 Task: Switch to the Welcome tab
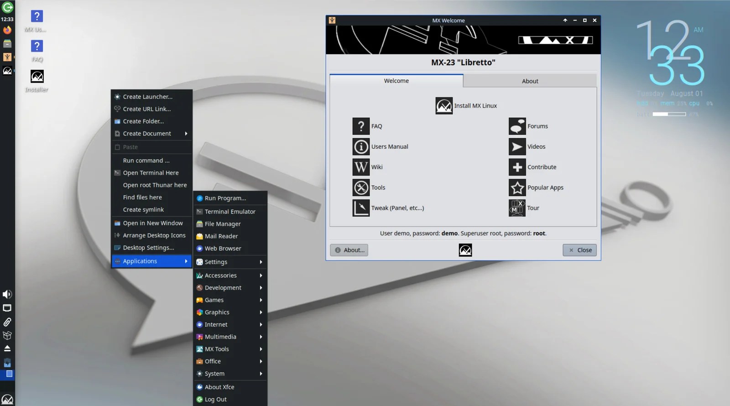pos(396,80)
